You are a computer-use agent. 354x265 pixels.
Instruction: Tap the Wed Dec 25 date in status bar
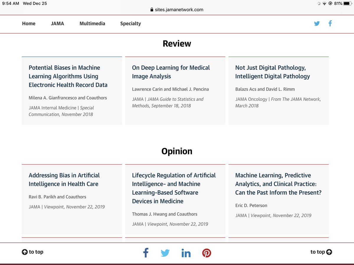point(35,4)
